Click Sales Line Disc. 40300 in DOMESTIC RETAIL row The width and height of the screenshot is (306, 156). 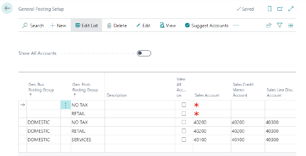pos(272,131)
